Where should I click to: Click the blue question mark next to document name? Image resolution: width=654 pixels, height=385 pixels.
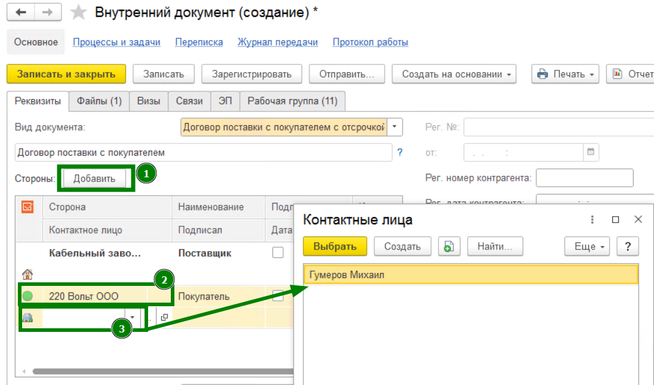(400, 152)
